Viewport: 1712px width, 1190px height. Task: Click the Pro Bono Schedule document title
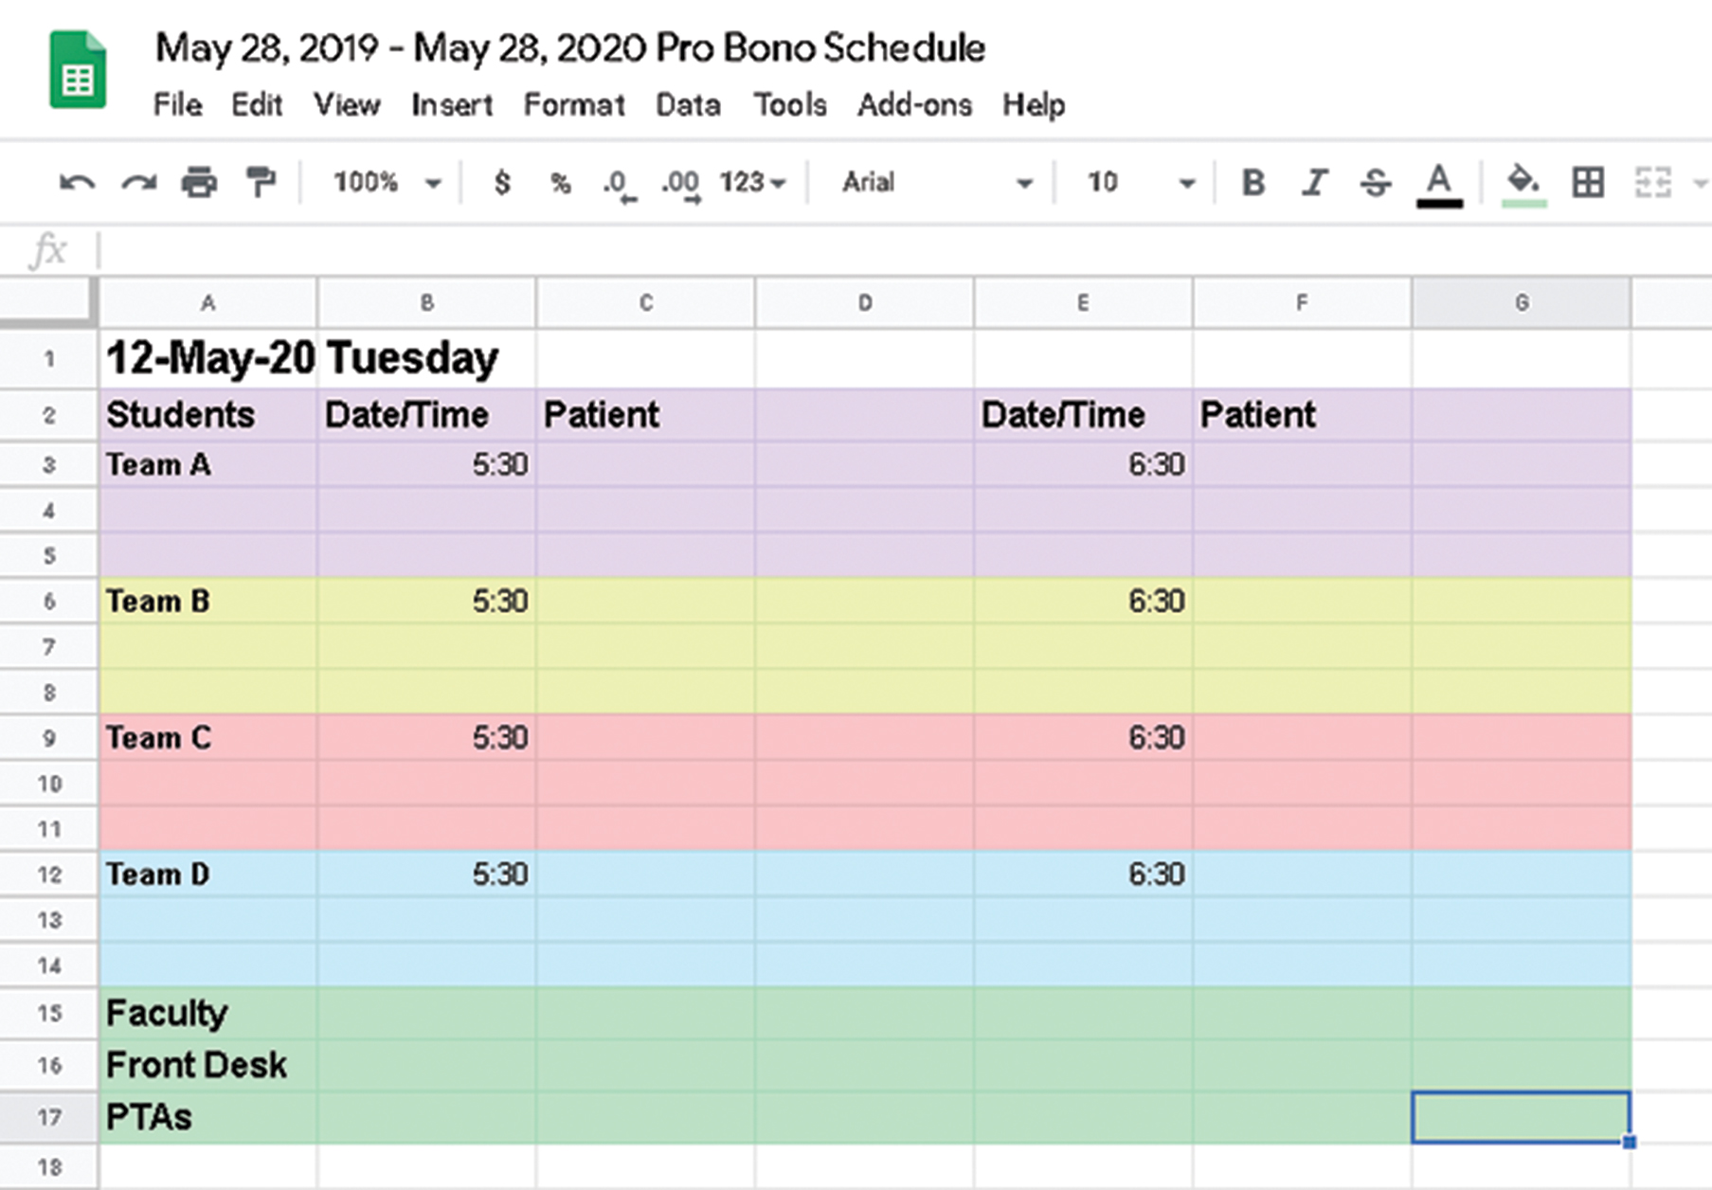coord(569,47)
